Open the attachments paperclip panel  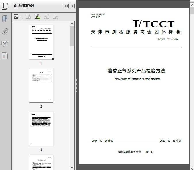5,31
